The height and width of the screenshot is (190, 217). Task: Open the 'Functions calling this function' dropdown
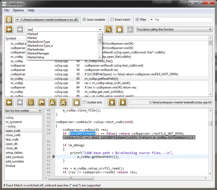(x=174, y=29)
